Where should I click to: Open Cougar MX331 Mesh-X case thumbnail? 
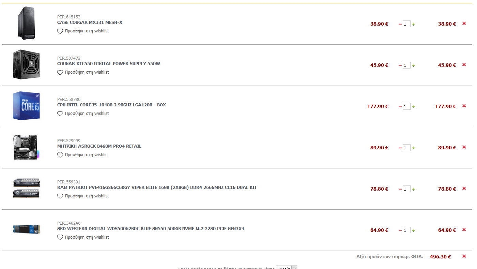point(26,23)
